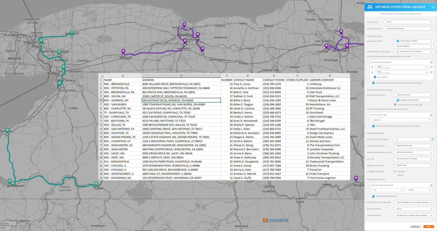437x231 pixels.
Task: Click plus icon to add starting location constraint
Action: click(373, 126)
